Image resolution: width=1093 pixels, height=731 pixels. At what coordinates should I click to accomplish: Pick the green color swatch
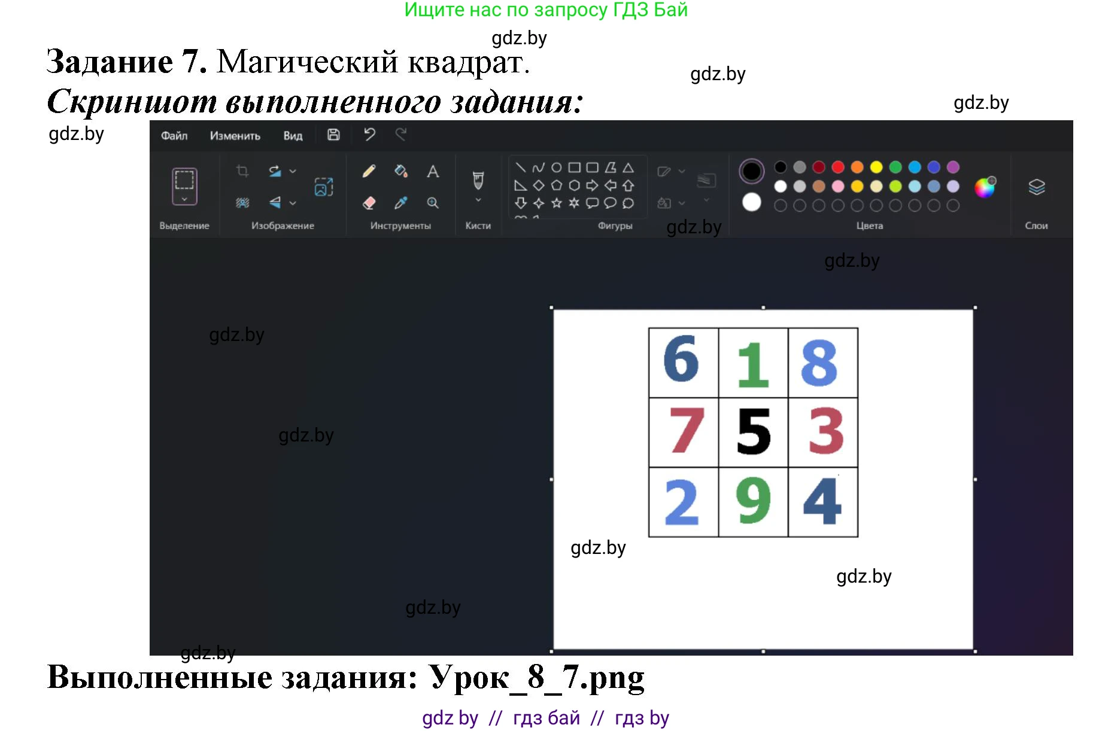click(895, 167)
